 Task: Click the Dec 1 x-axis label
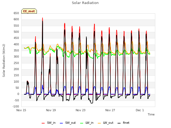[140, 110]
